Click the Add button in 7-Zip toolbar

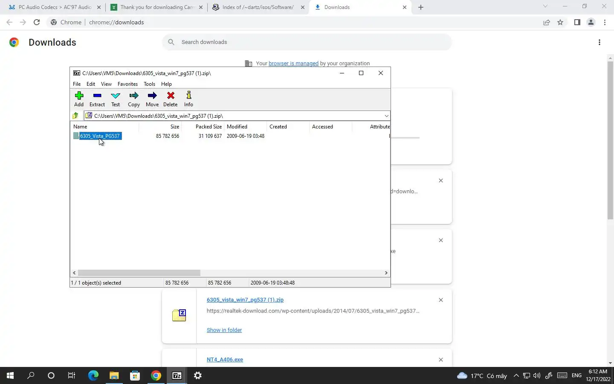[79, 99]
